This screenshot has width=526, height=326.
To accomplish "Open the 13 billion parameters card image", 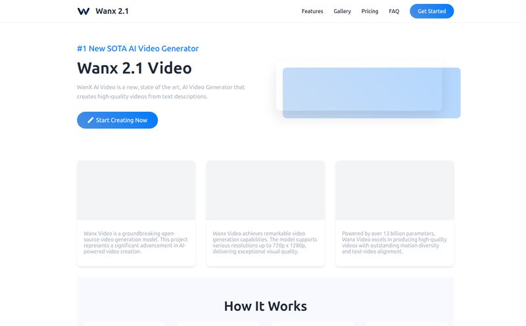I will tap(395, 190).
